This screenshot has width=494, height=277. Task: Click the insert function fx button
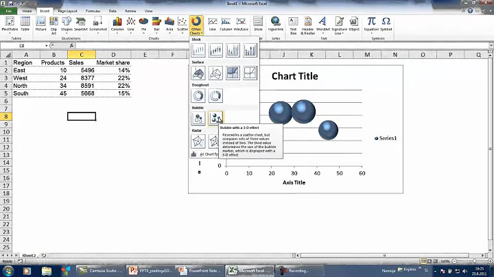click(71, 46)
